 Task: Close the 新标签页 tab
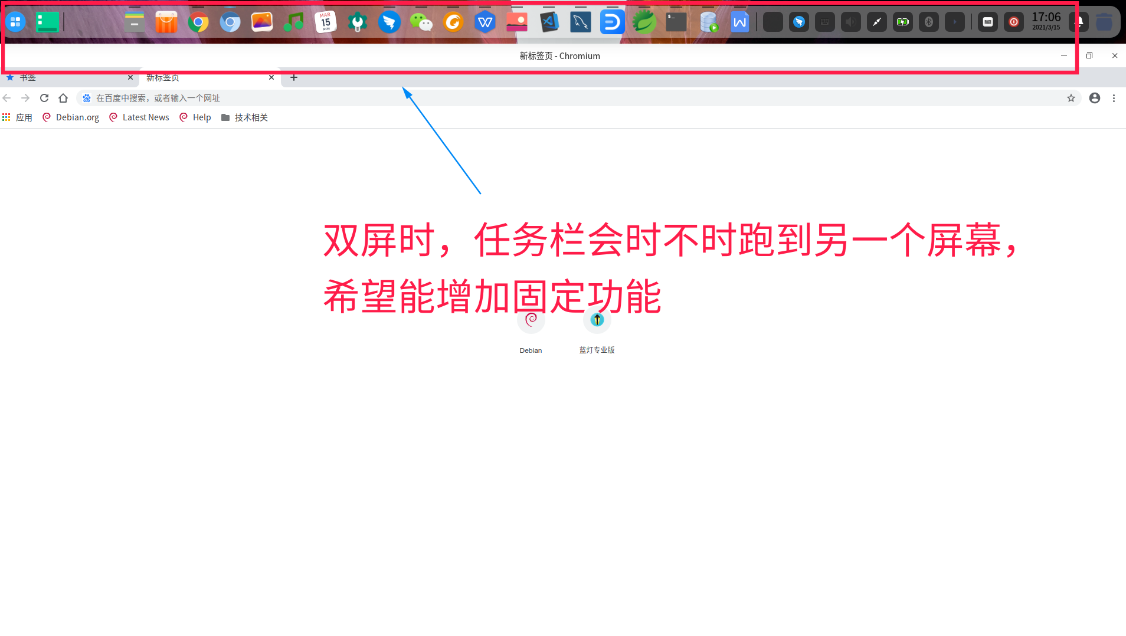click(x=271, y=77)
